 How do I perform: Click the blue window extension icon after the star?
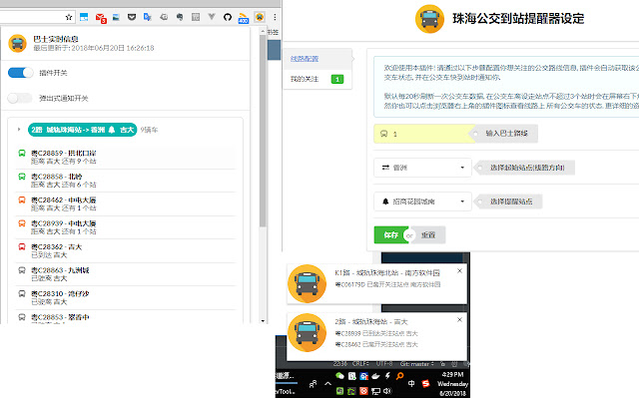click(84, 17)
